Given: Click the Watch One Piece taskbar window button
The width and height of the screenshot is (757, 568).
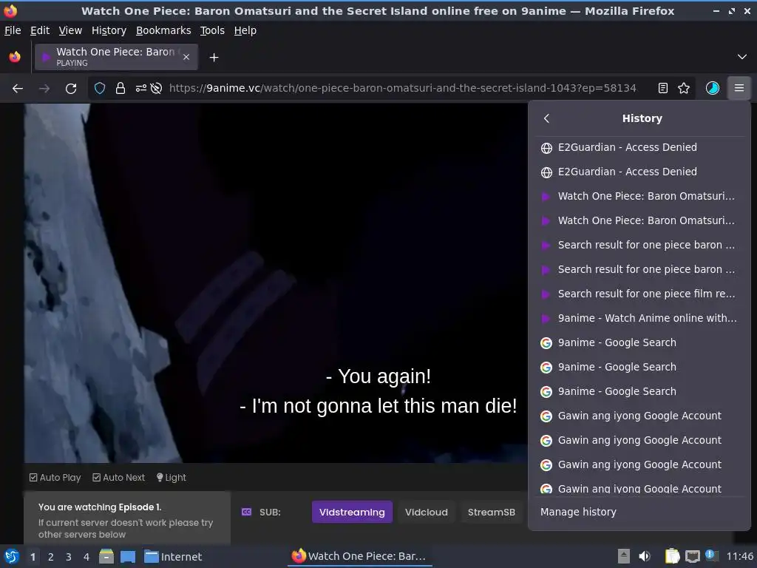Looking at the screenshot, I should pos(360,556).
